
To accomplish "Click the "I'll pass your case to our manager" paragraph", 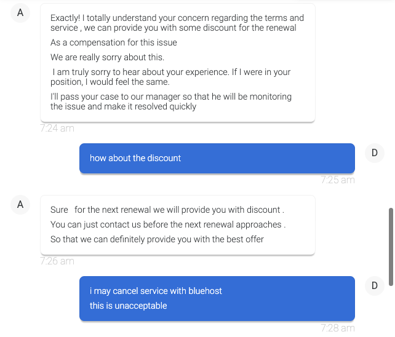I will point(171,101).
